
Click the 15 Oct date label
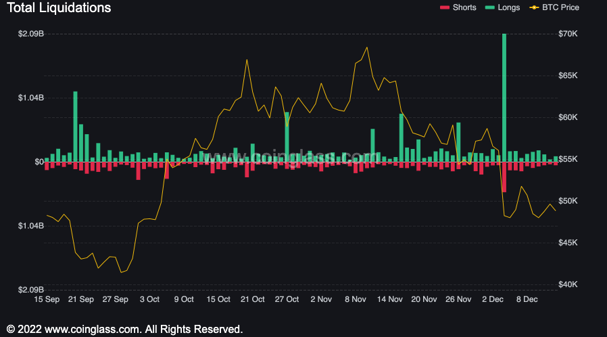[218, 299]
